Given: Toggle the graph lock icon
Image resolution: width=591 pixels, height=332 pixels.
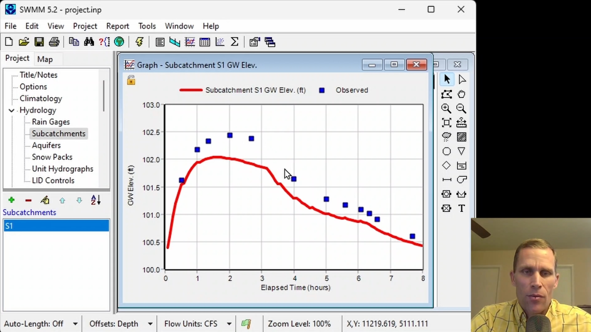Looking at the screenshot, I should [x=131, y=80].
